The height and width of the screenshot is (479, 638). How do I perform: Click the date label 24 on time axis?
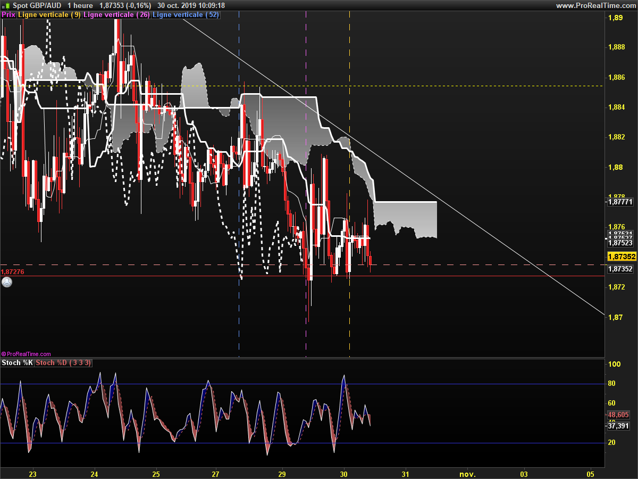[94, 473]
